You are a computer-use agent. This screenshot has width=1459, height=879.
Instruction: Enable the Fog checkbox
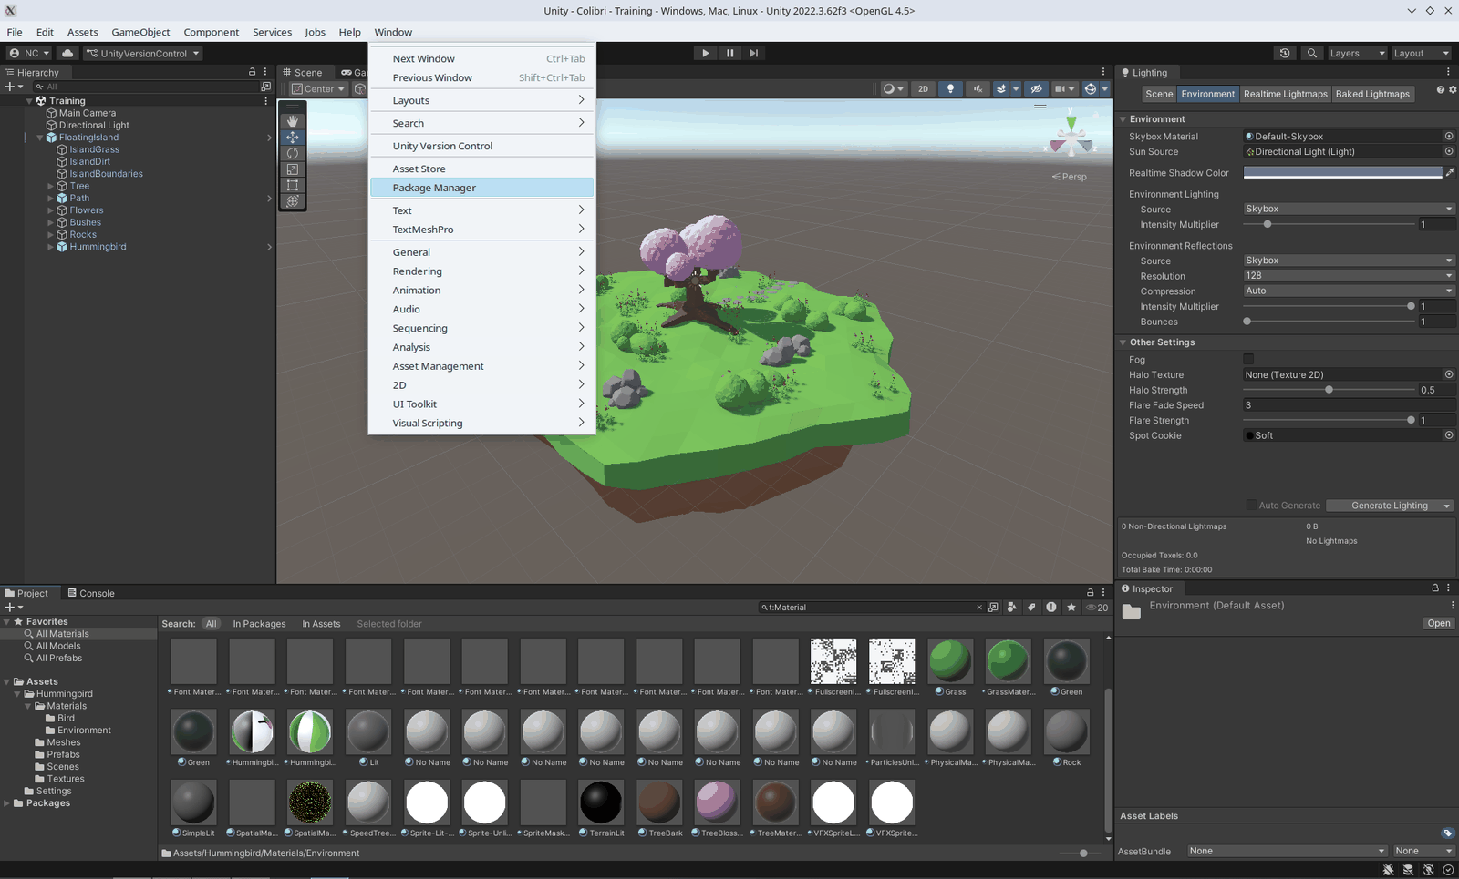pos(1248,359)
